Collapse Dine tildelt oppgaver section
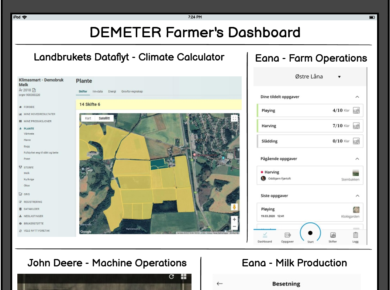Viewport: 390px width, 290px height. pos(357,97)
